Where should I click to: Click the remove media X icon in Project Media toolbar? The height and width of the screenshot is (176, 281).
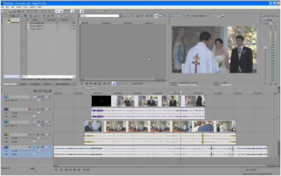tap(31, 16)
